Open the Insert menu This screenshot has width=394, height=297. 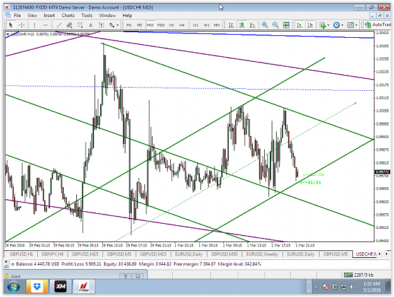pos(49,15)
